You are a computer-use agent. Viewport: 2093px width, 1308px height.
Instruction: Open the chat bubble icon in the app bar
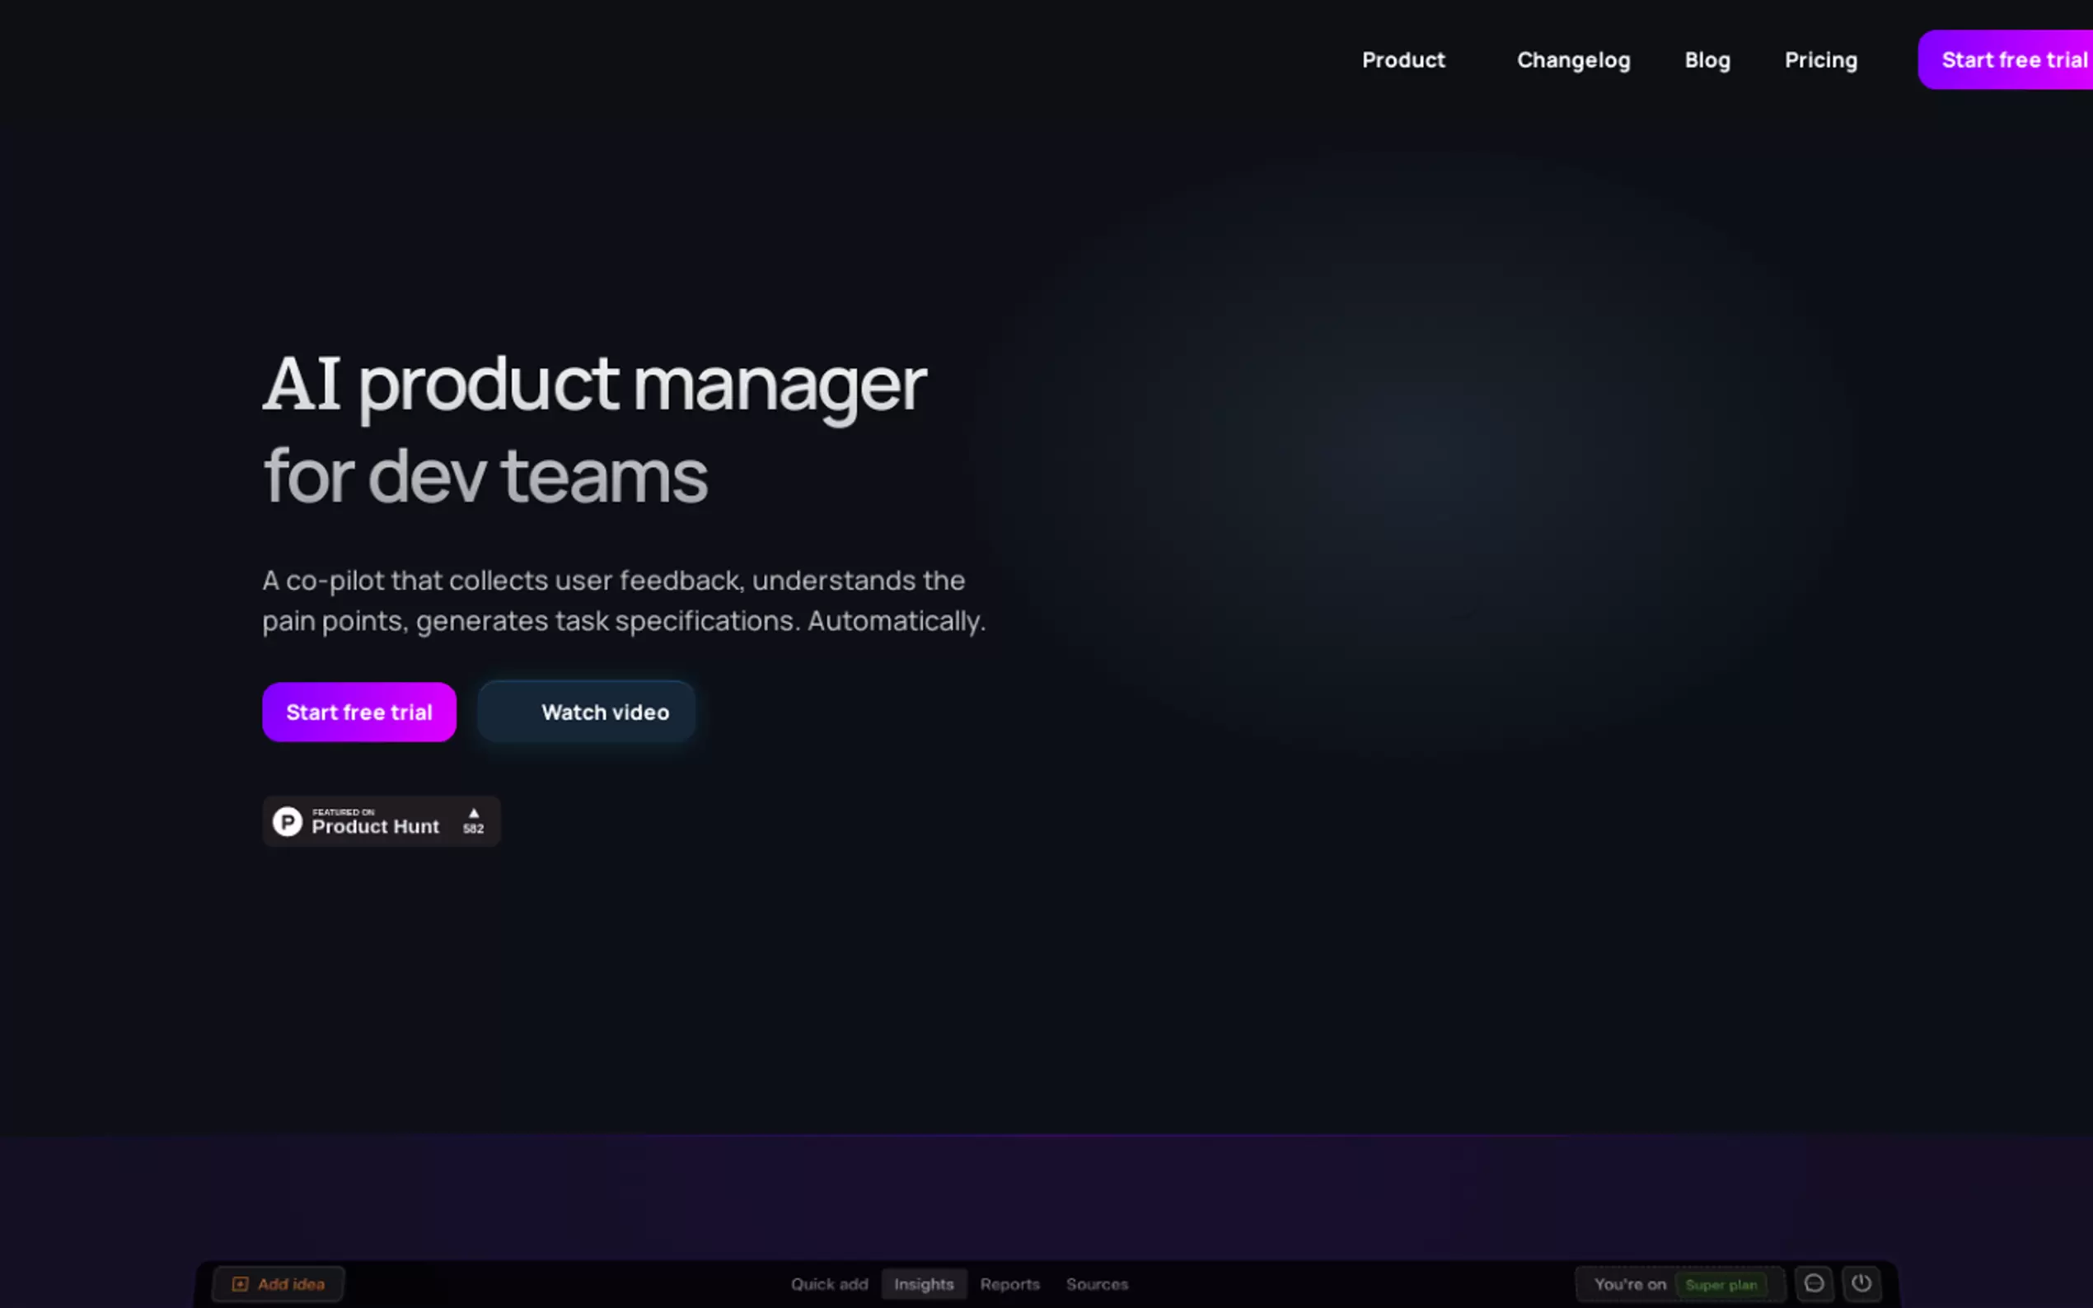pyautogui.click(x=1814, y=1284)
